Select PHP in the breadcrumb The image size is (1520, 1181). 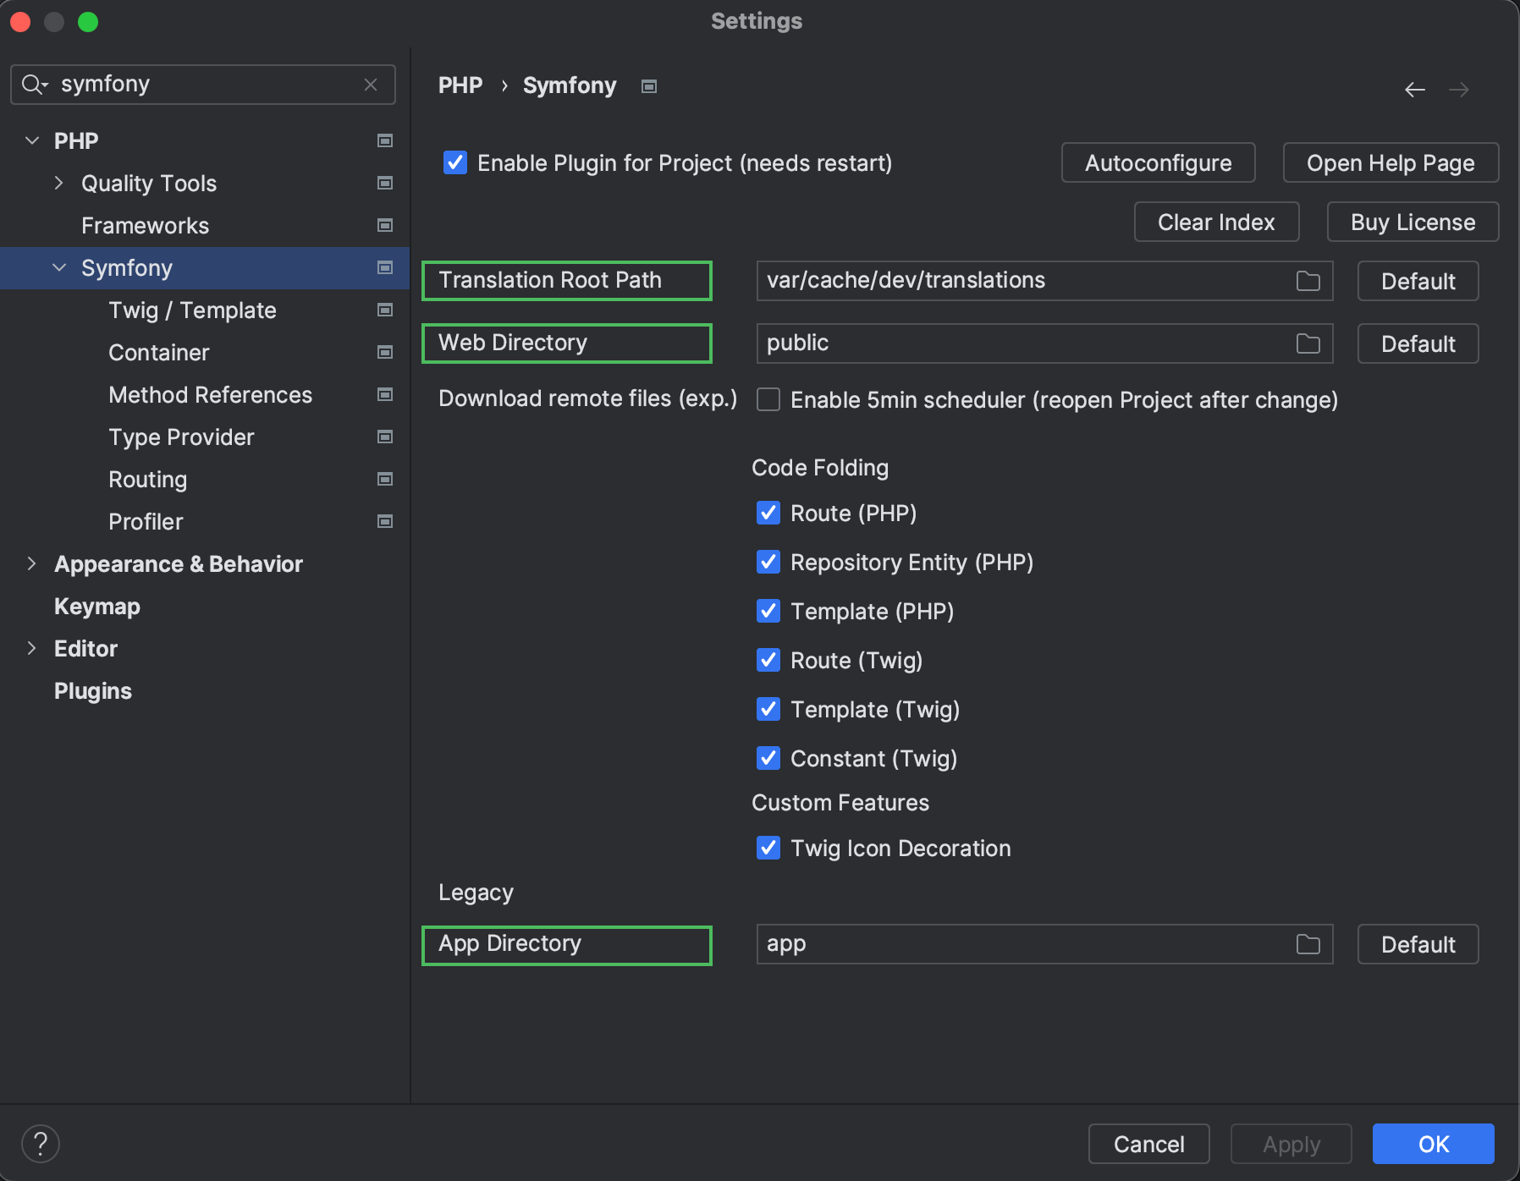[460, 85]
